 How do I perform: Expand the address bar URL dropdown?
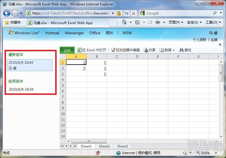coord(113,13)
